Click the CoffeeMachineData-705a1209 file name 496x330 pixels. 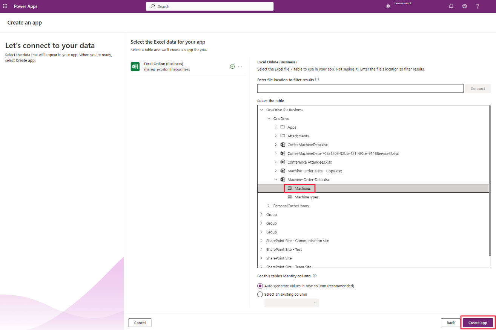[343, 153]
